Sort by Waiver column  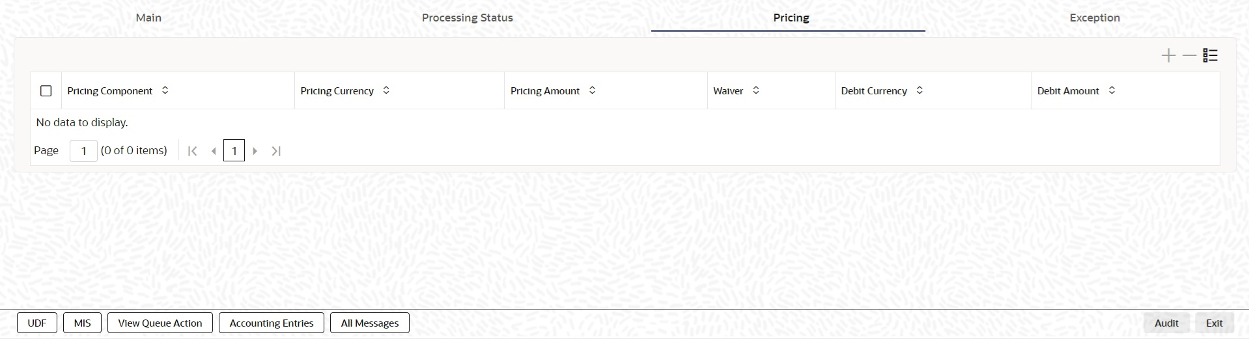[755, 90]
